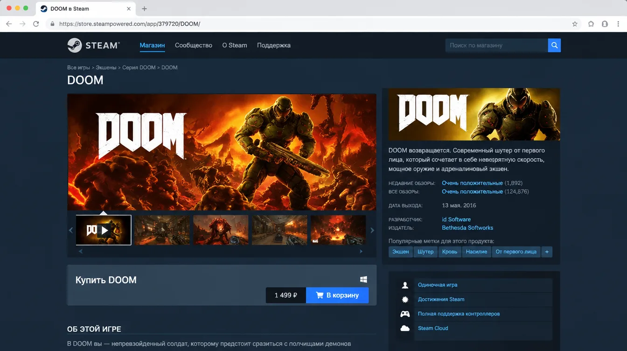Open publisher link Bethesda Softworks
Screen dimensions: 627x351
[467, 228]
